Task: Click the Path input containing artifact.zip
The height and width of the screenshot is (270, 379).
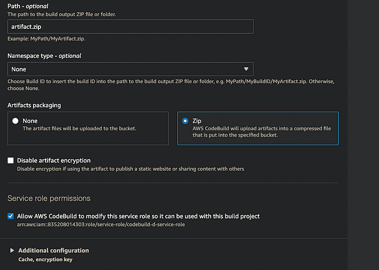Action: [x=130, y=27]
